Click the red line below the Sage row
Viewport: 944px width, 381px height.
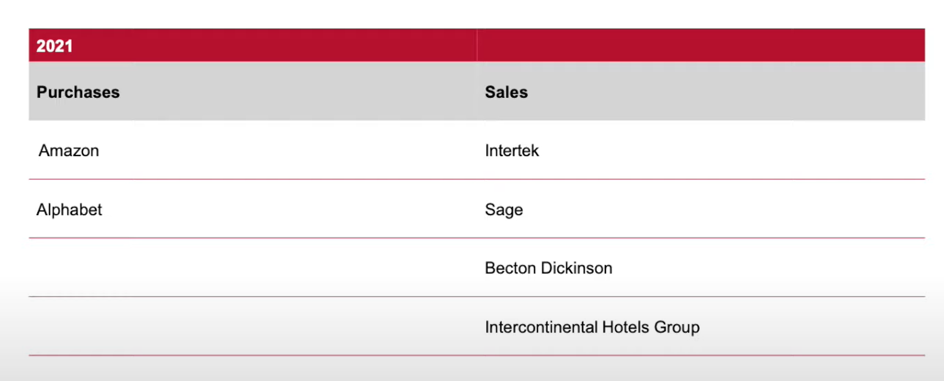click(x=477, y=238)
